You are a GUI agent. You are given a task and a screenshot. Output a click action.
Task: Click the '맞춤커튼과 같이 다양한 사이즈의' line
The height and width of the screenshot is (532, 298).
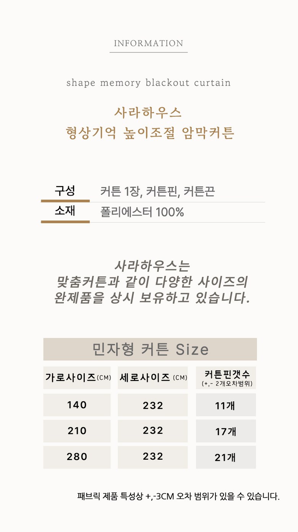coord(152,282)
